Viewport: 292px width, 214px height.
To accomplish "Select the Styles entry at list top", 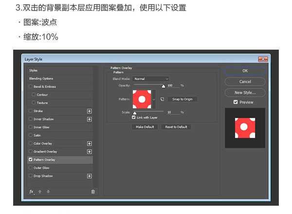I will (x=33, y=71).
